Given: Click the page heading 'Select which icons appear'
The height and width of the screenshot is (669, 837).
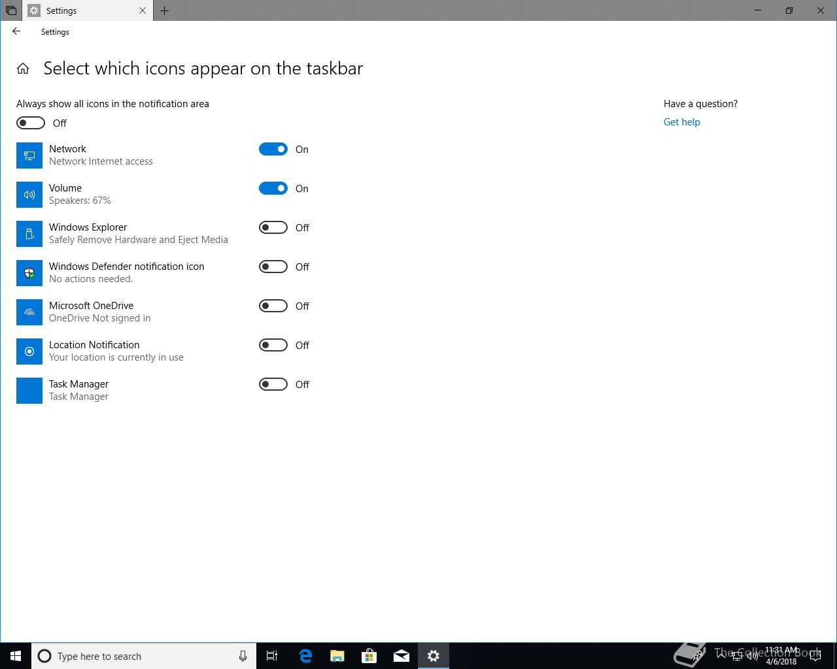Looking at the screenshot, I should point(203,69).
